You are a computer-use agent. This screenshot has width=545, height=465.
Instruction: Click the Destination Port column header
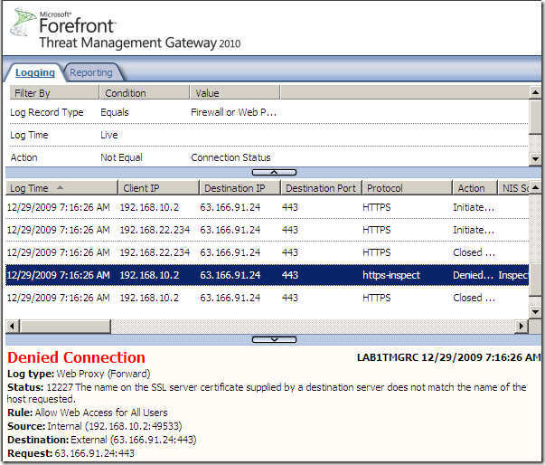pyautogui.click(x=322, y=188)
